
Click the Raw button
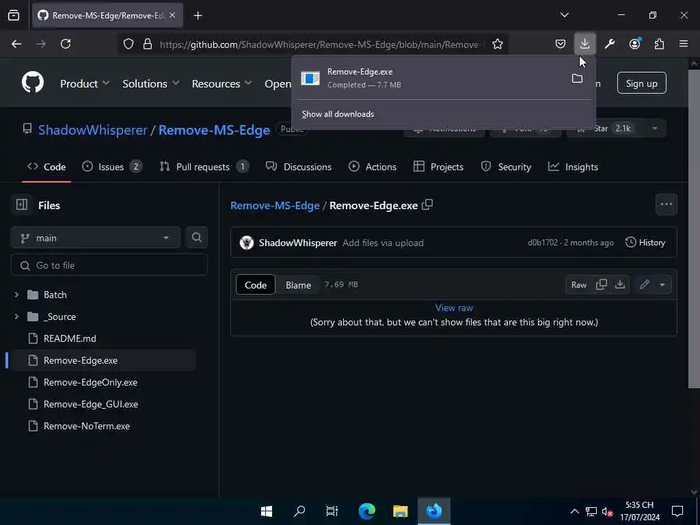[579, 285]
